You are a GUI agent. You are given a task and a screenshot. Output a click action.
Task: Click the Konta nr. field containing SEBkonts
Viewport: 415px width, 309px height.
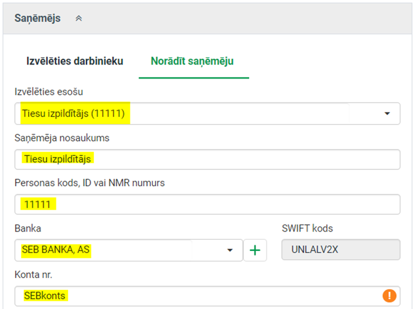207,296
